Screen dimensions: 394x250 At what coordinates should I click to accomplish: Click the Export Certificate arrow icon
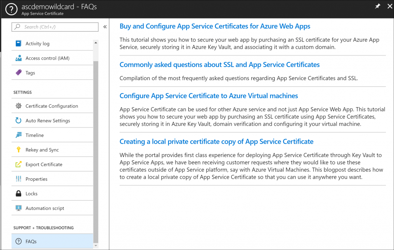[x=18, y=164]
